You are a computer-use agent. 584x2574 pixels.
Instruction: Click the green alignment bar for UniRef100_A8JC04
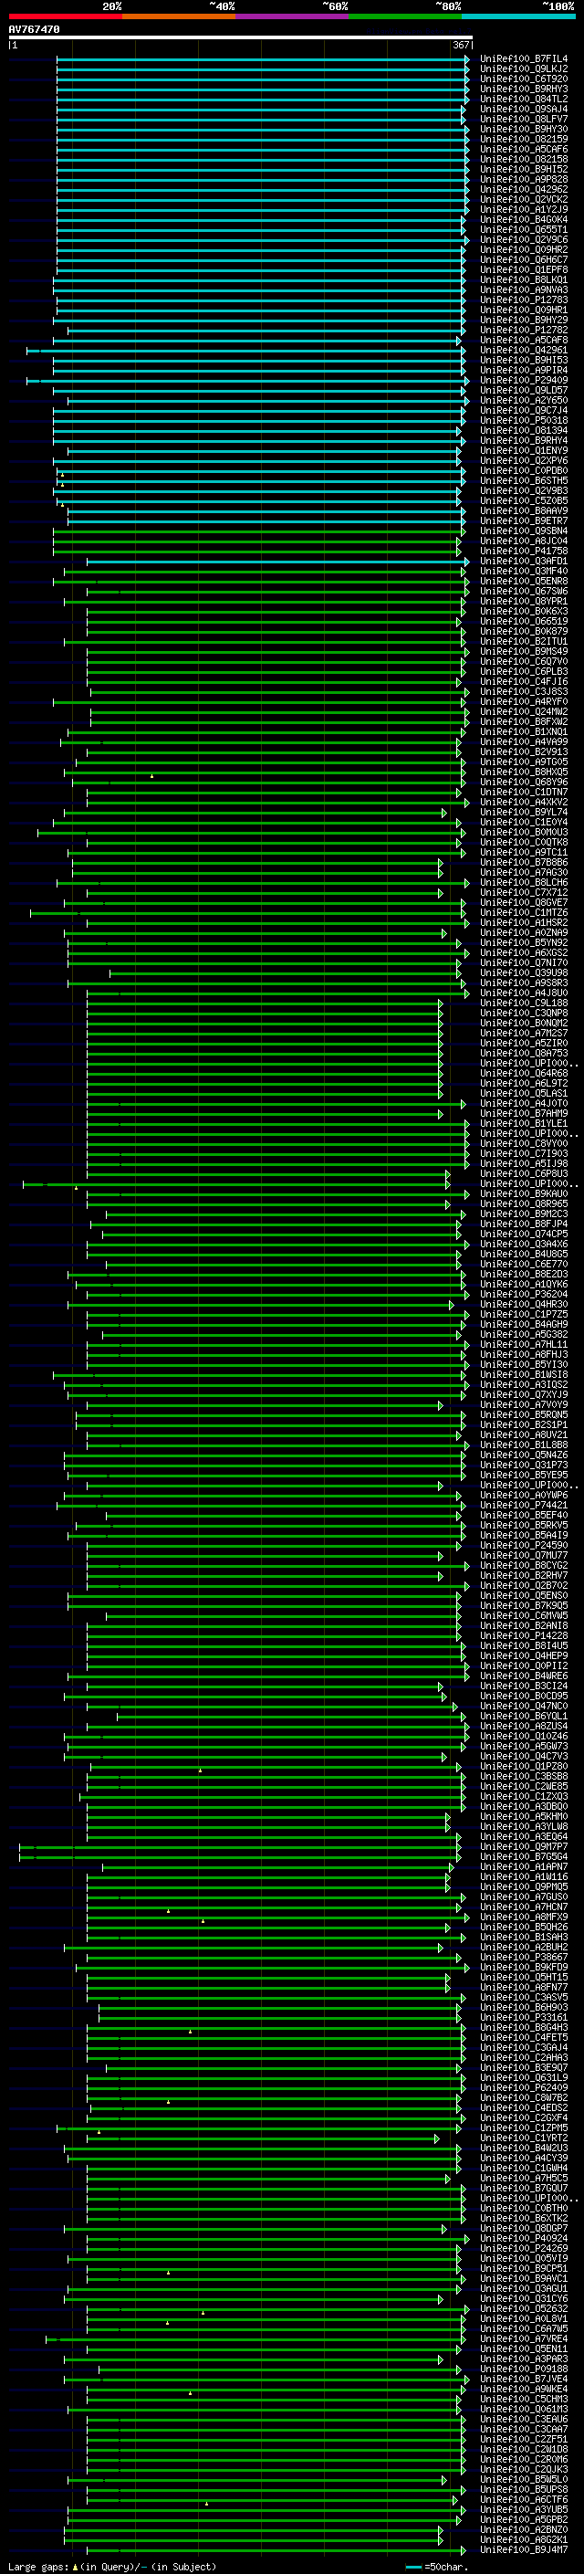[256, 541]
